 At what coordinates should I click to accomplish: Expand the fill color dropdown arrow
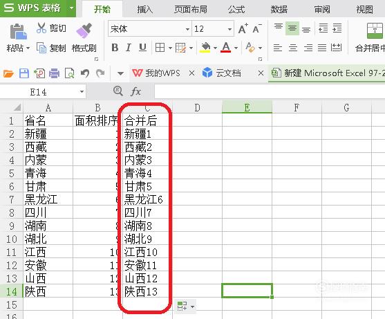point(215,48)
